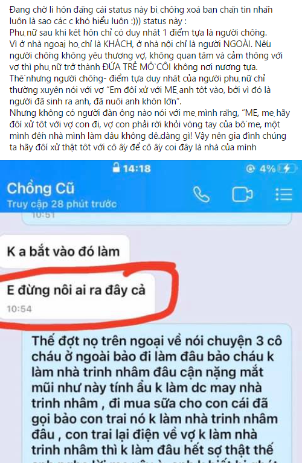Tap the 14:18 clock in status bar

pos(137,168)
